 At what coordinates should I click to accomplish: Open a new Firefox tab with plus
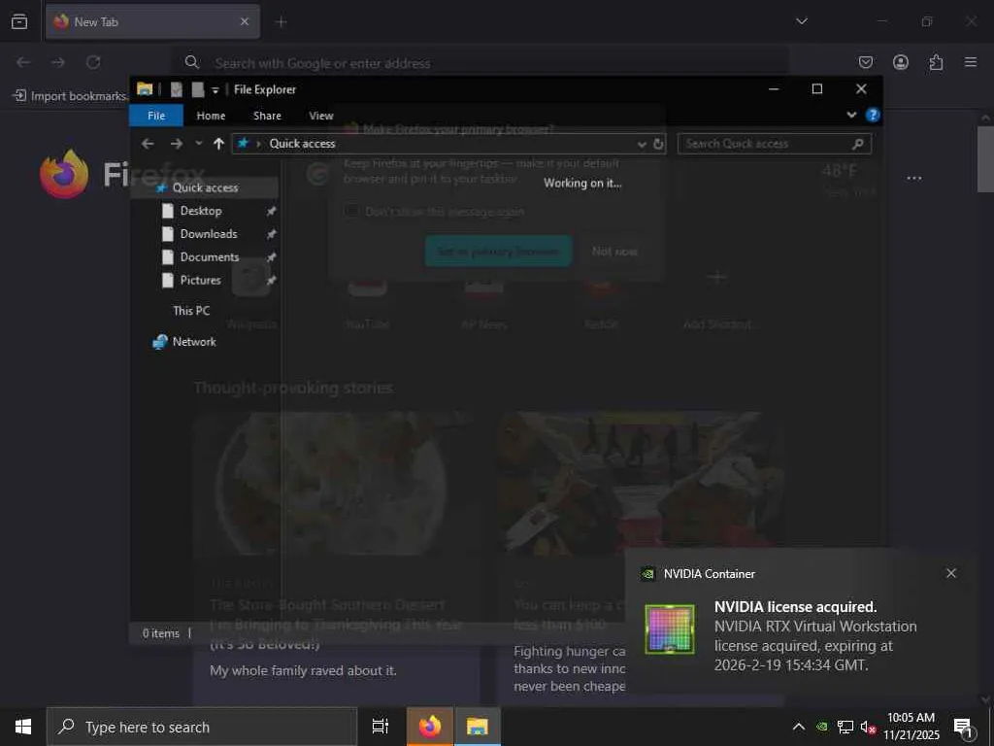click(281, 22)
